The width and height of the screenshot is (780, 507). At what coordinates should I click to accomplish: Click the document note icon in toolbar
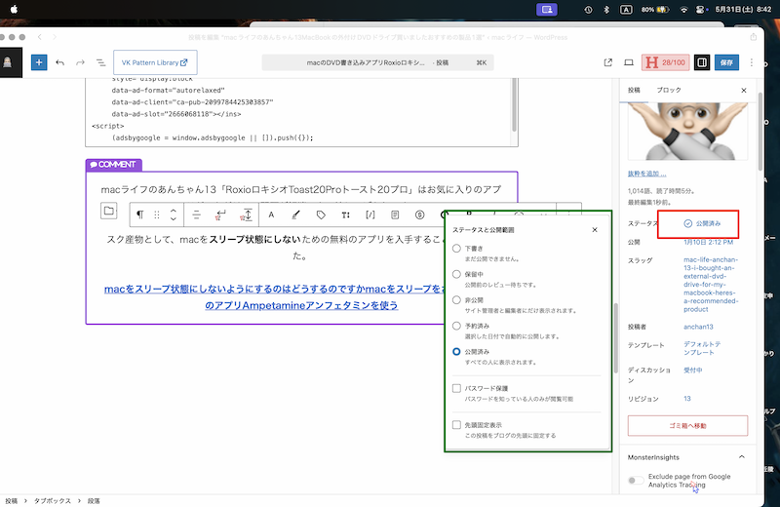[x=395, y=214]
